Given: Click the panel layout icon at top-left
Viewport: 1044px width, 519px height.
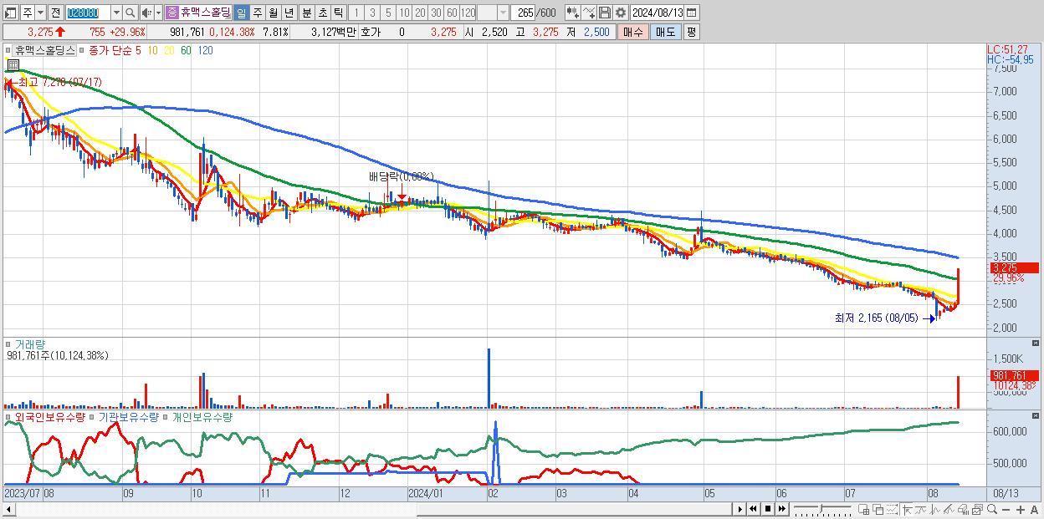Looking at the screenshot, I should point(10,13).
